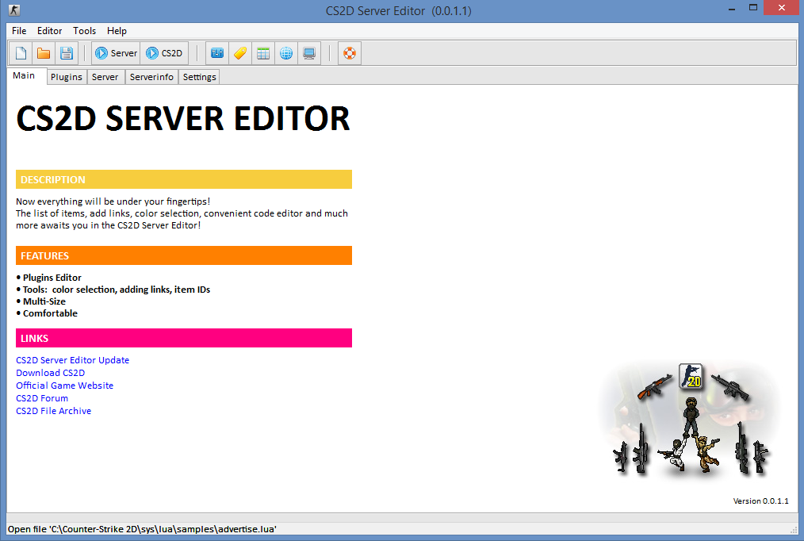Click the resize grip in the status bar corner

pyautogui.click(x=794, y=529)
